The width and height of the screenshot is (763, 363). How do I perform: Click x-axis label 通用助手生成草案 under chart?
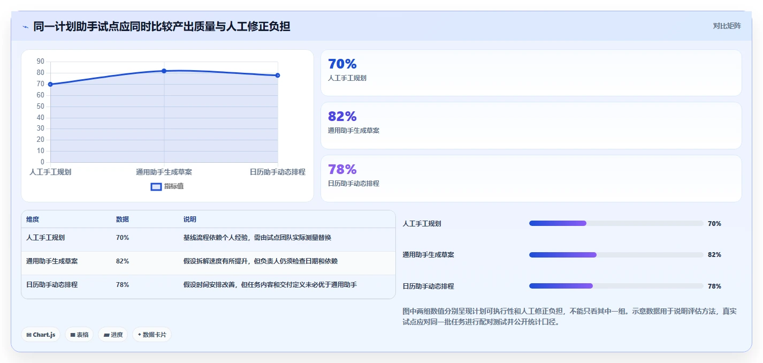(x=164, y=172)
